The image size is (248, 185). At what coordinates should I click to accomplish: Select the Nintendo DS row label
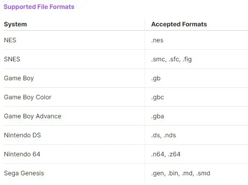22,135
